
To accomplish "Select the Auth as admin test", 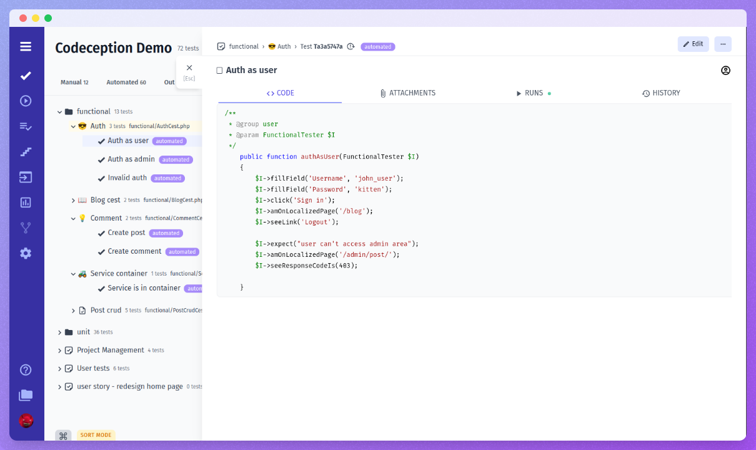I will coord(131,159).
